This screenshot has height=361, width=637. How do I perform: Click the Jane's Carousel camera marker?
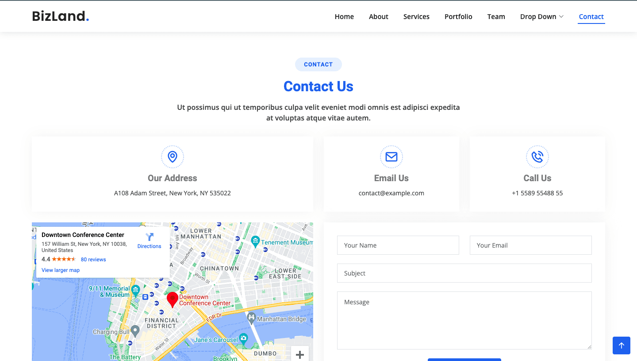[x=243, y=339]
